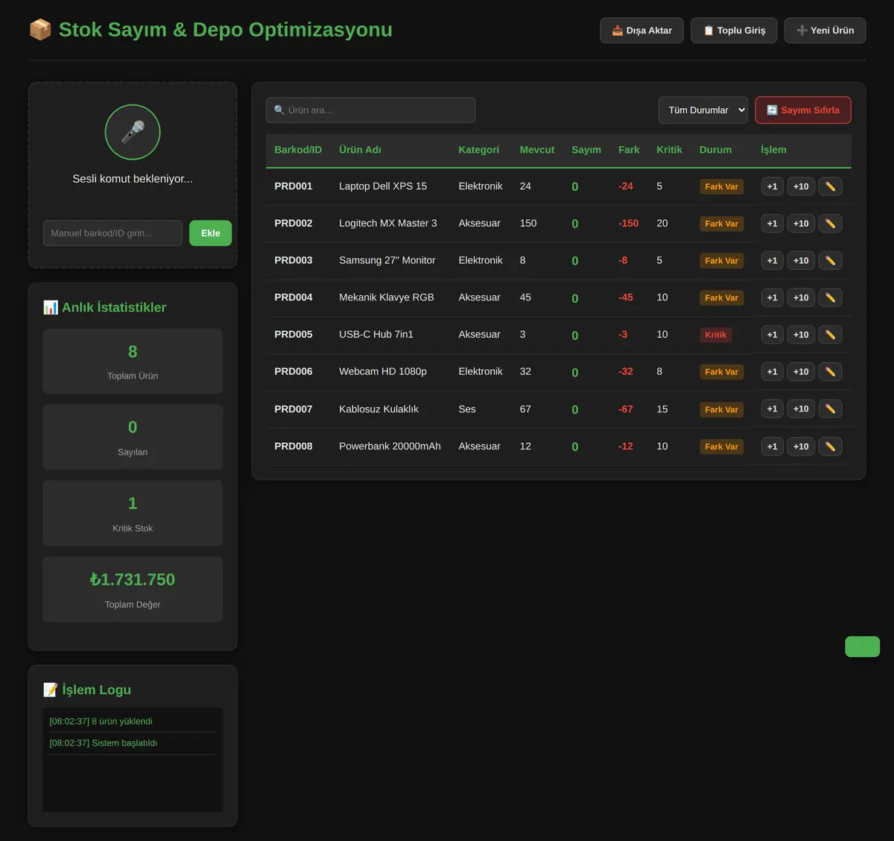The height and width of the screenshot is (841, 894).
Task: Focus the Ürün ara search field
Action: 370,110
